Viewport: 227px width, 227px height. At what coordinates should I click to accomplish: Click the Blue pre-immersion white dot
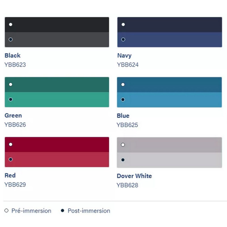[123, 85]
